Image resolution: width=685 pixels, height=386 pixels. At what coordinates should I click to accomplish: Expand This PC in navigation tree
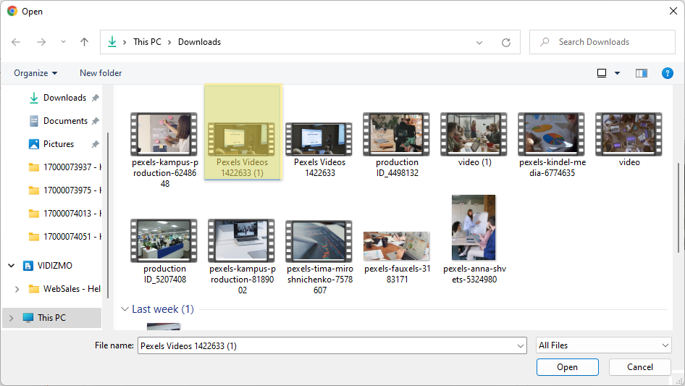pyautogui.click(x=11, y=317)
